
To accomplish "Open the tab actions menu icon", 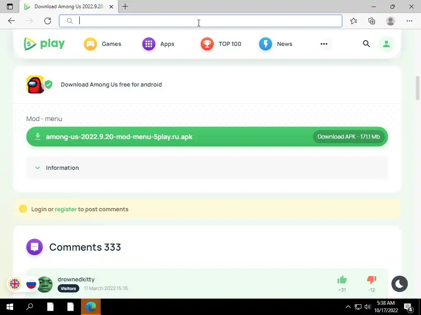I will tap(10, 7).
